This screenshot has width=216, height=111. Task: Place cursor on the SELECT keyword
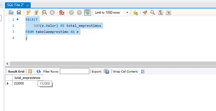click(32, 20)
